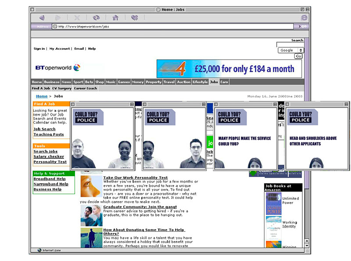Open the Email link

pos(79,49)
